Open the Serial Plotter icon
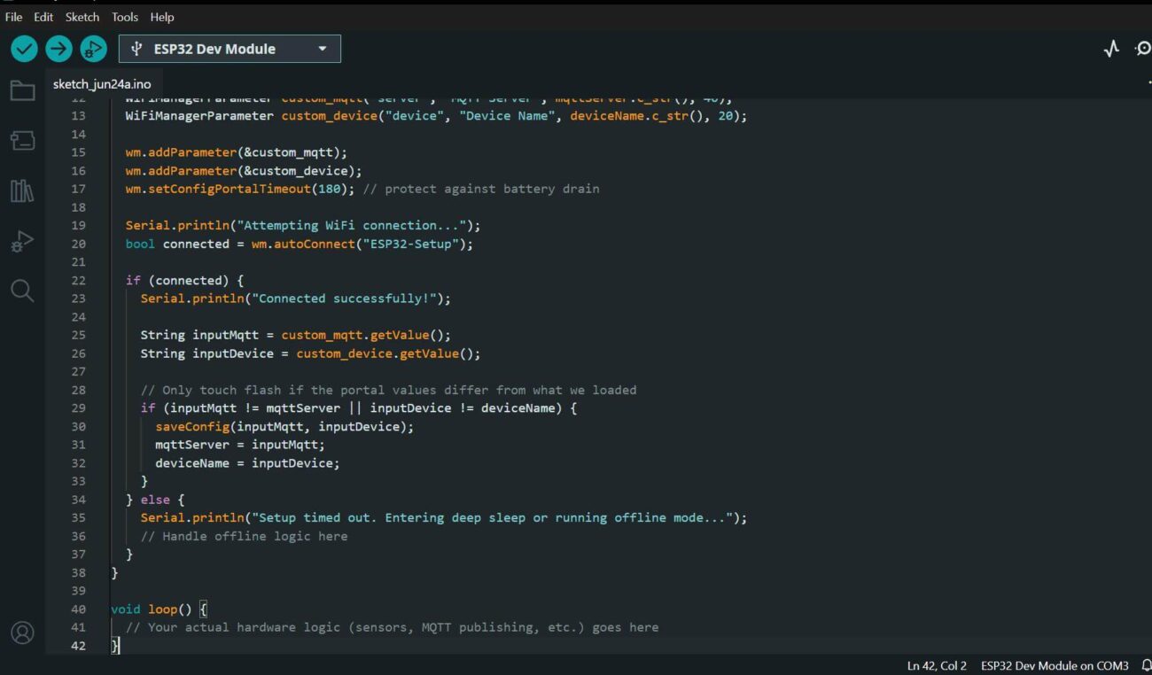The image size is (1152, 675). click(x=1111, y=49)
